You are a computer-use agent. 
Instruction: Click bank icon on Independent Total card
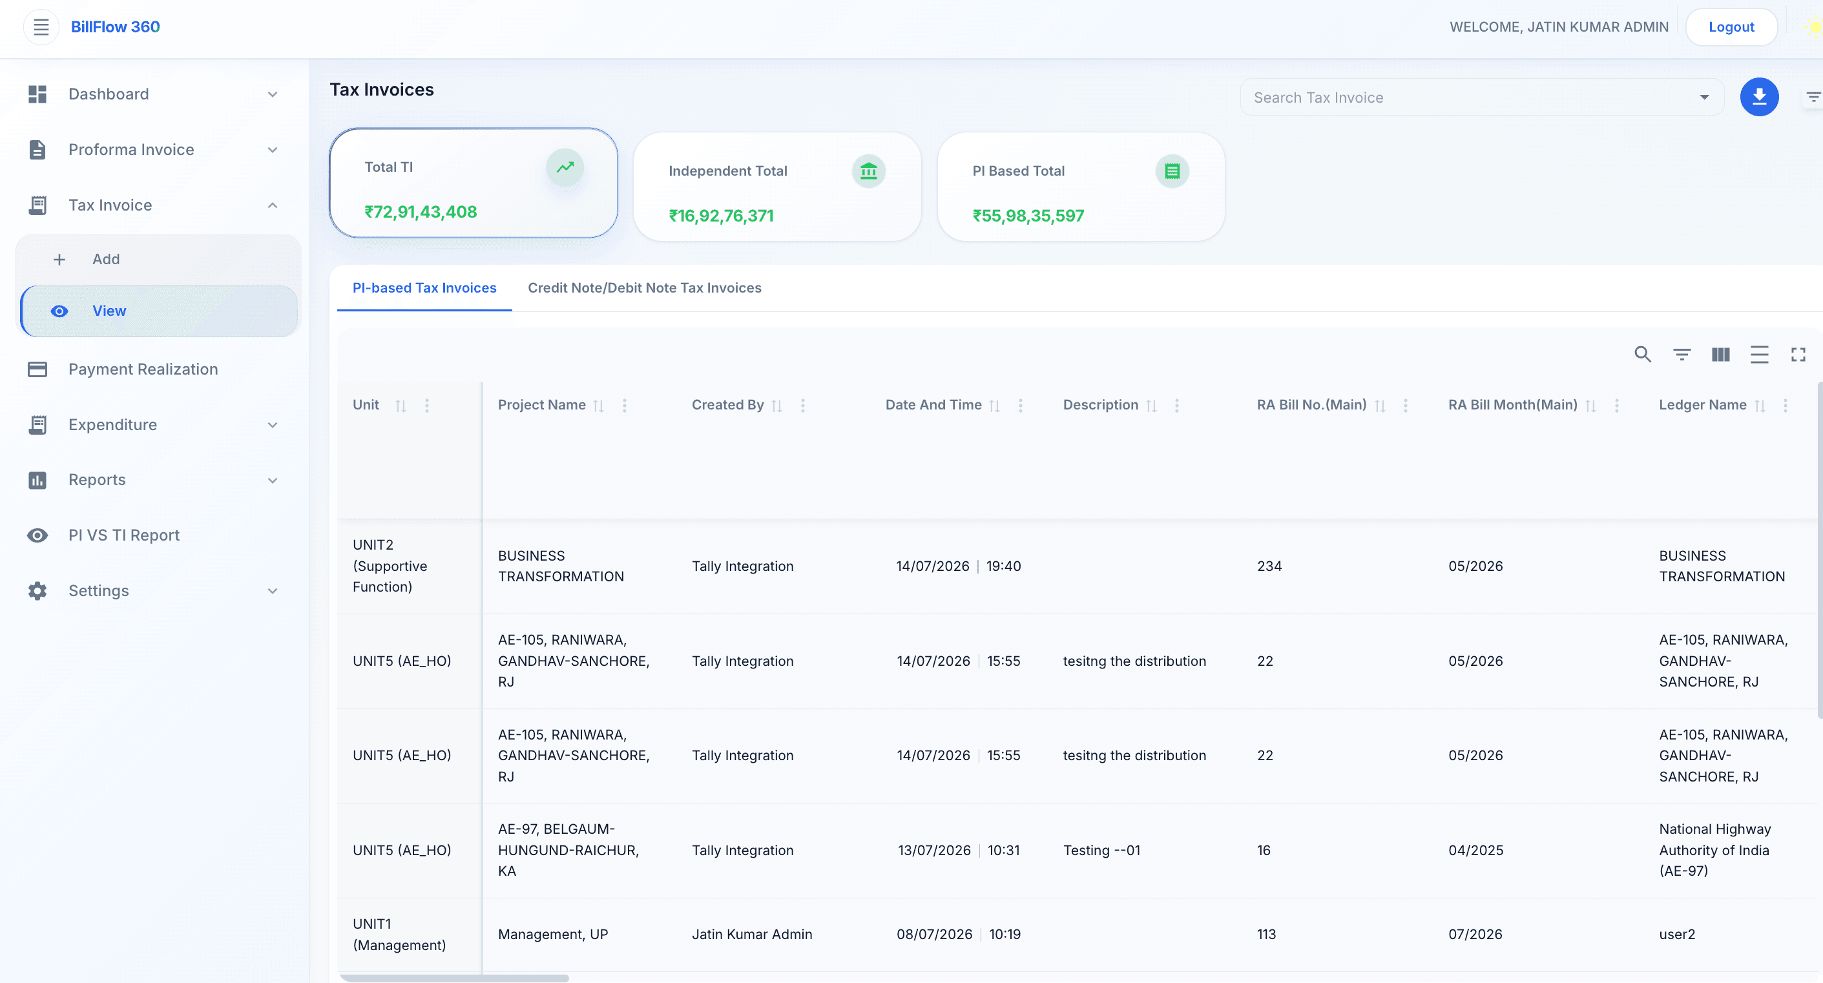click(868, 171)
